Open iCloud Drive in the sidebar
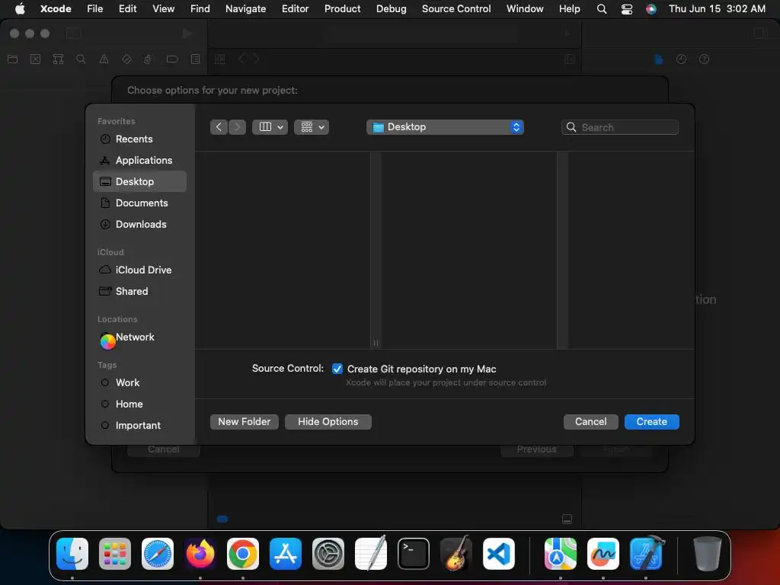 (139, 270)
